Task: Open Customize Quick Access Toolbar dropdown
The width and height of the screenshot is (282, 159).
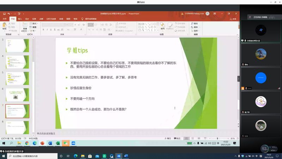Action: tap(23, 14)
